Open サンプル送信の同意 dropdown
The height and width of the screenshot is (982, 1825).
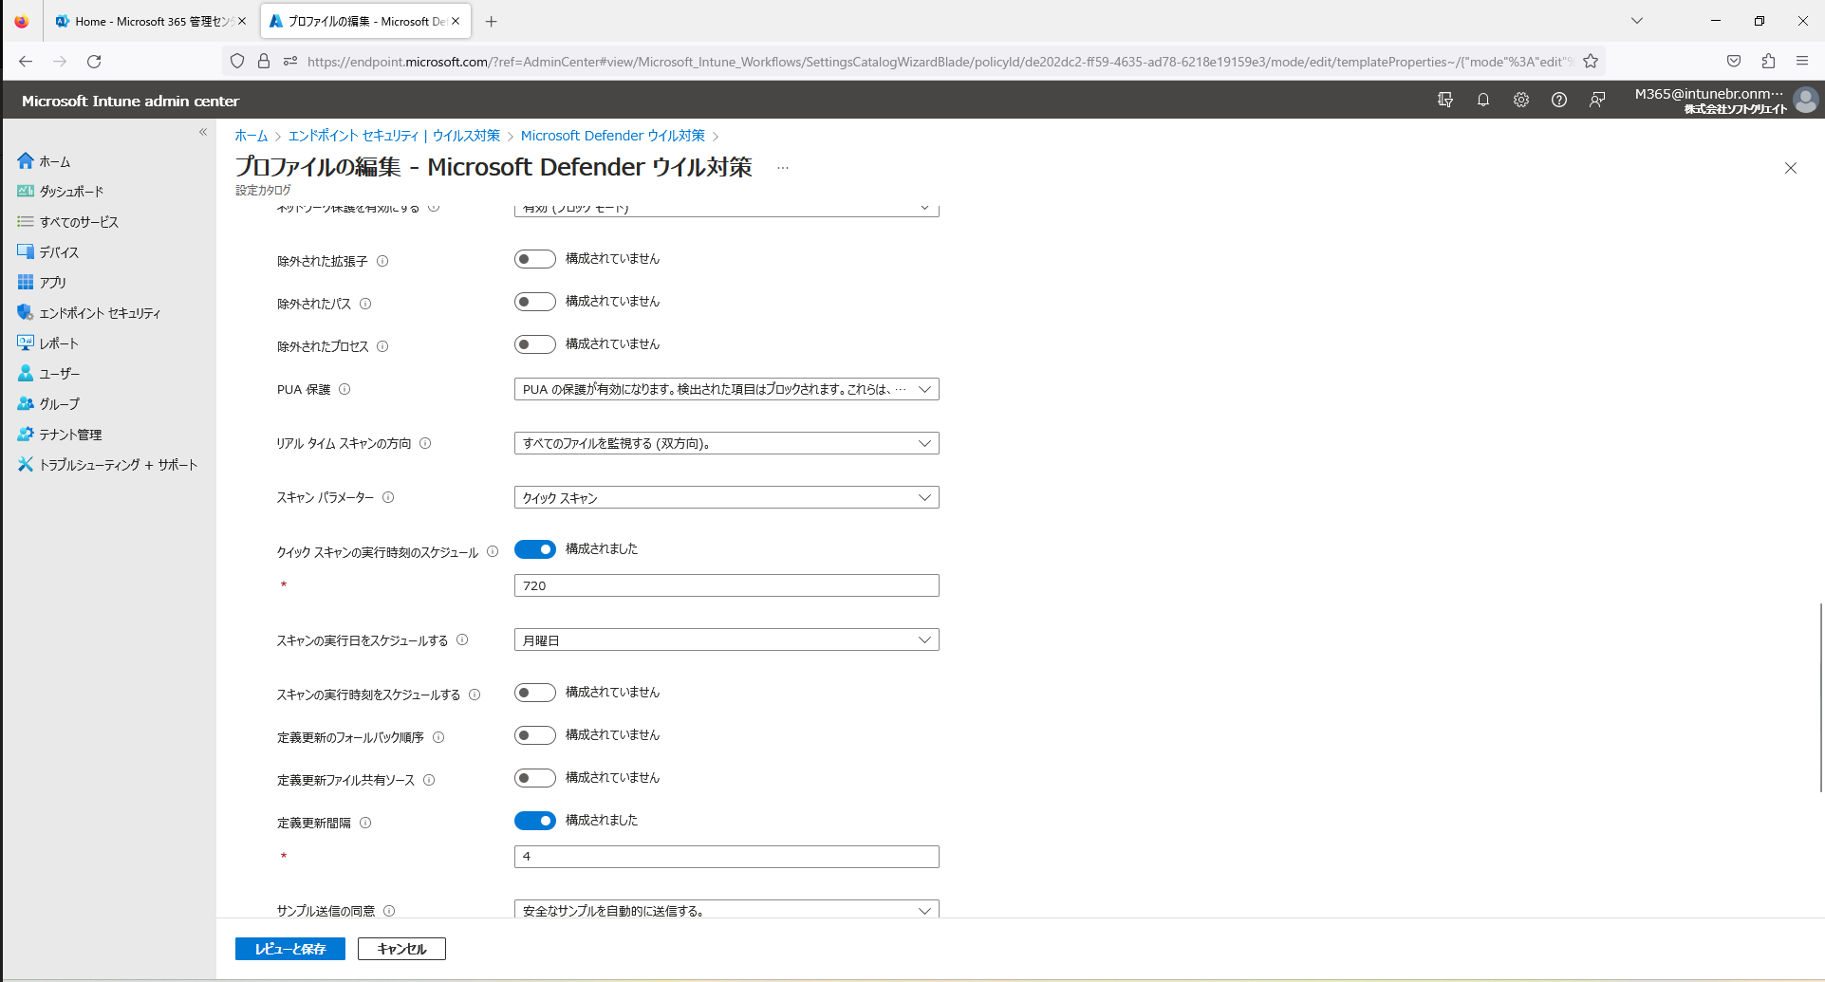(727, 909)
